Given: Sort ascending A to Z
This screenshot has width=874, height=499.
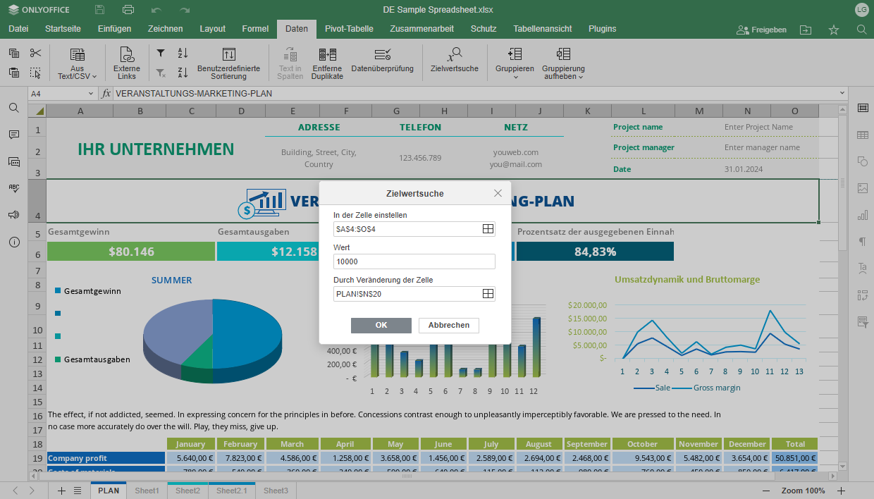Looking at the screenshot, I should tap(183, 54).
